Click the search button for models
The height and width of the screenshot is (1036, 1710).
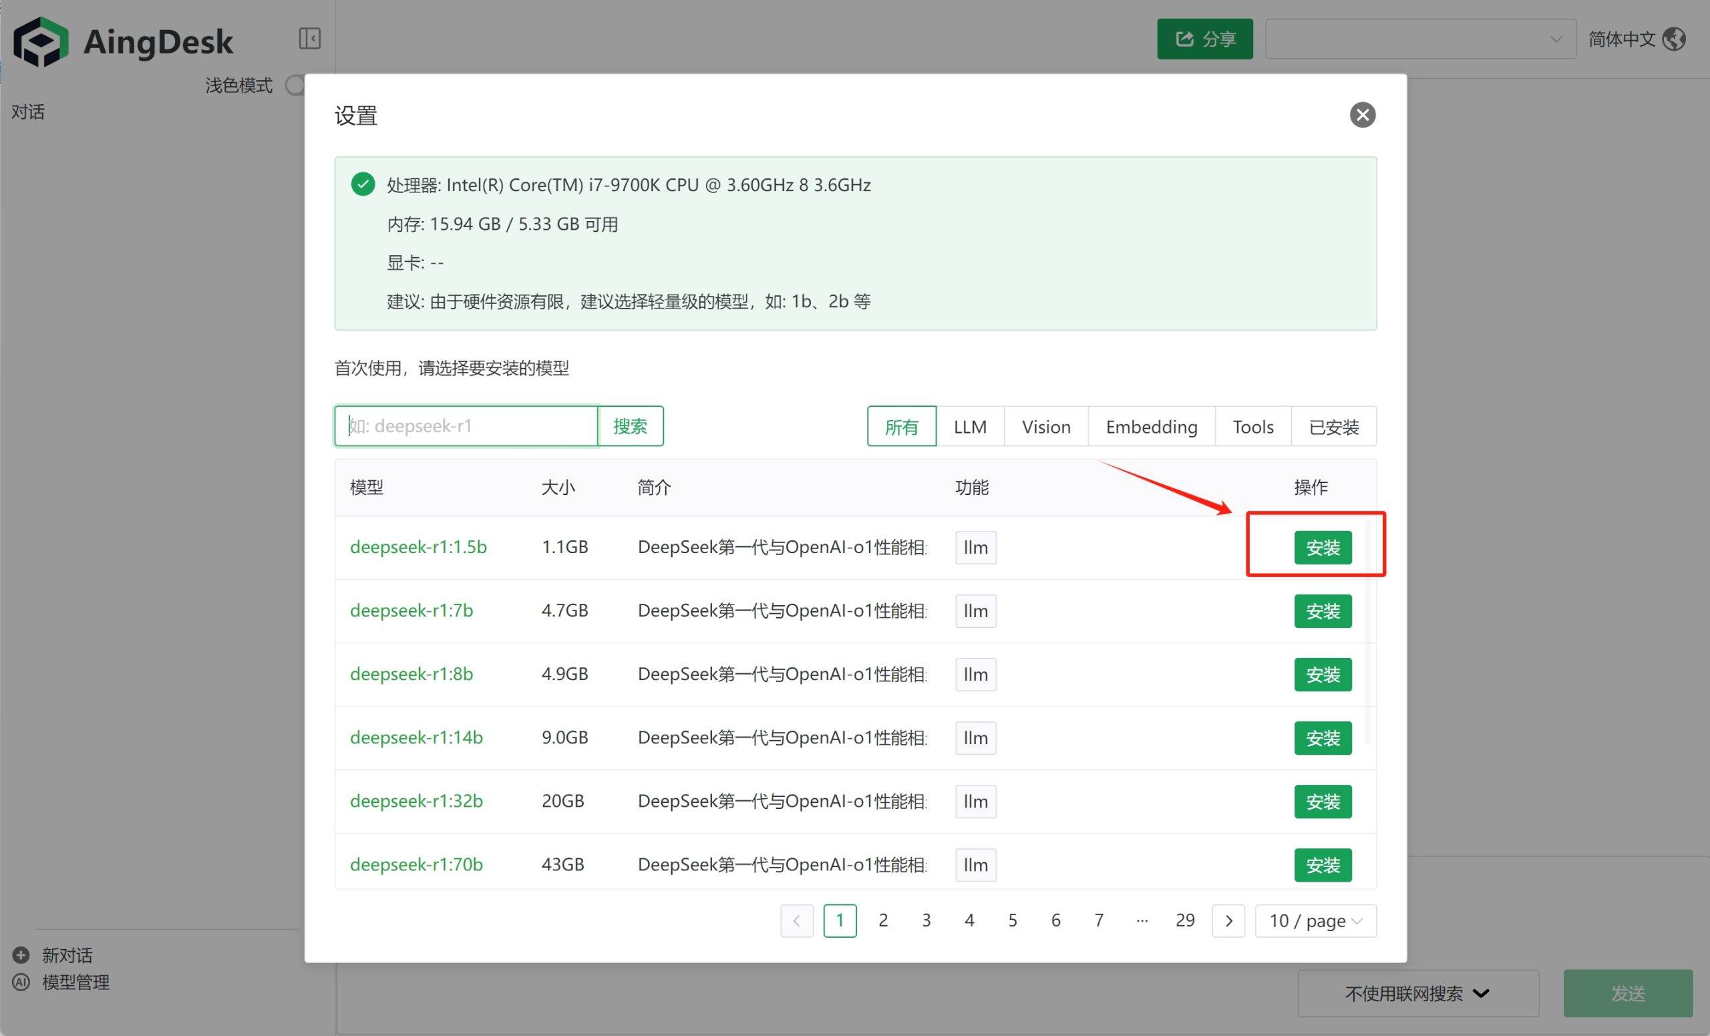629,426
